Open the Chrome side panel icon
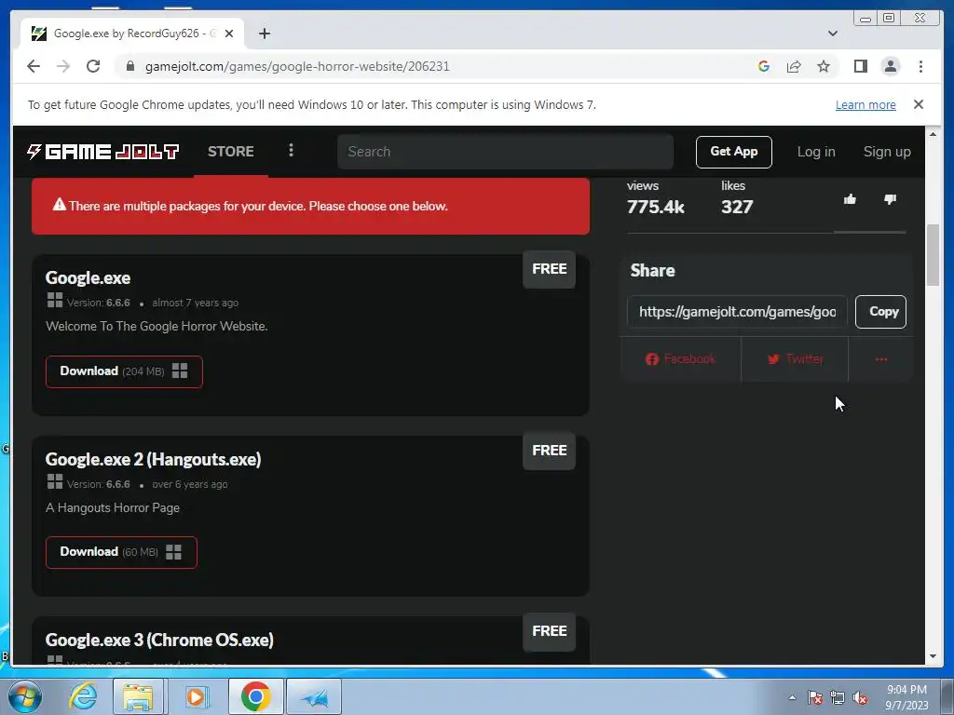This screenshot has width=954, height=715. click(x=860, y=66)
